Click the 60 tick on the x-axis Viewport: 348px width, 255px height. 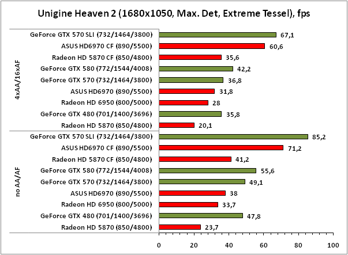(263, 245)
